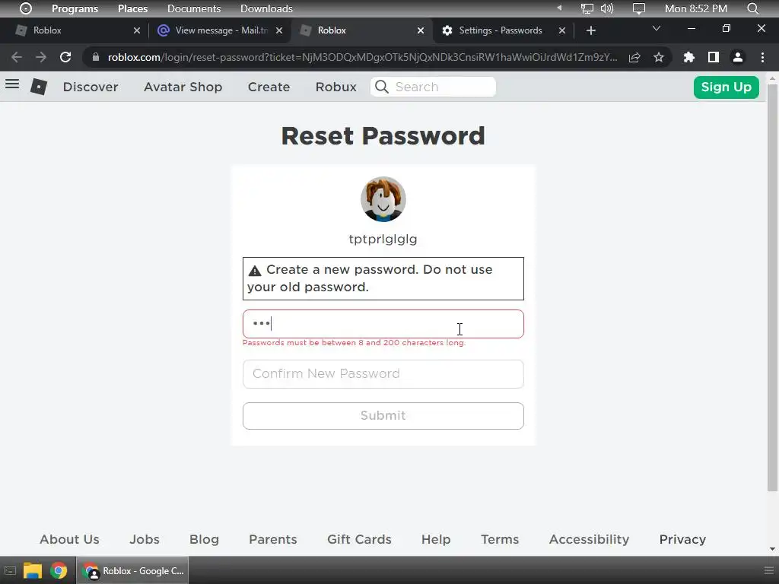Open the Places menu
The height and width of the screenshot is (584, 779).
tap(132, 8)
